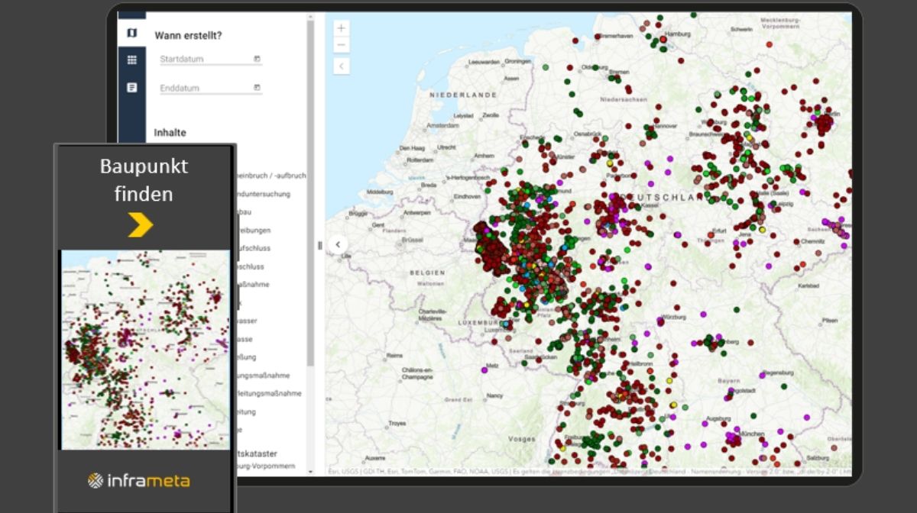Open the document notes icon in sidebar
Image resolution: width=917 pixels, height=513 pixels.
click(x=132, y=88)
